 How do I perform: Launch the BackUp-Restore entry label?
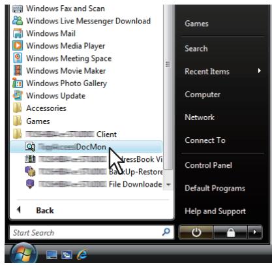coord(100,172)
